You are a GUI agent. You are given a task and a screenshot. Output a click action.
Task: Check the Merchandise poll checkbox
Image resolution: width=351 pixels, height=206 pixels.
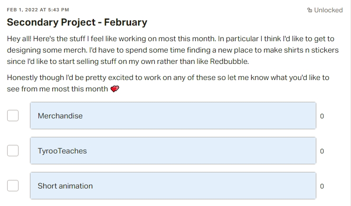[13, 116]
